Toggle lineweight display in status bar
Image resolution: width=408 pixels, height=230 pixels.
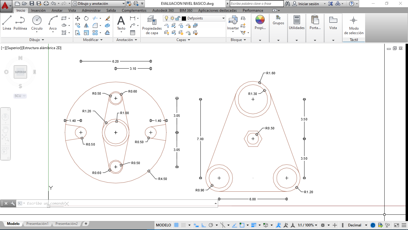point(253,225)
